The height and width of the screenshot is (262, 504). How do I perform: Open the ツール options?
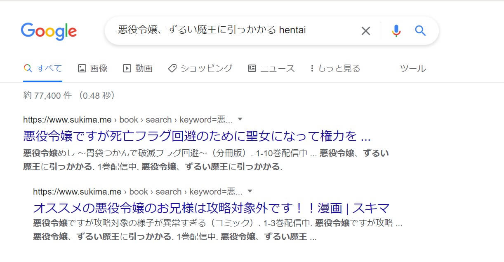(x=413, y=68)
